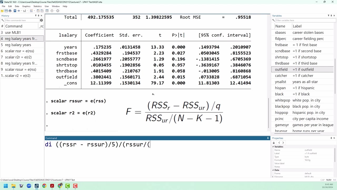The image size is (337, 190).
Task: Open the Window menu
Action: [56, 6]
